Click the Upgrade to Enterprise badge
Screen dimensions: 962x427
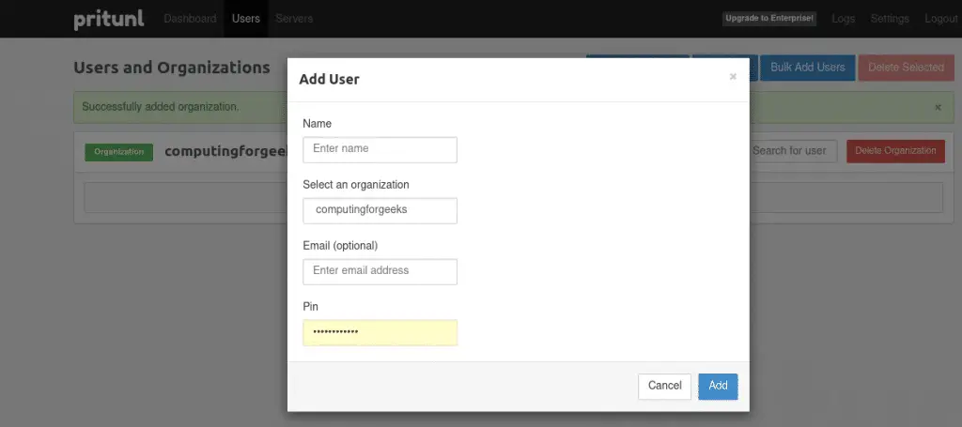(x=769, y=19)
